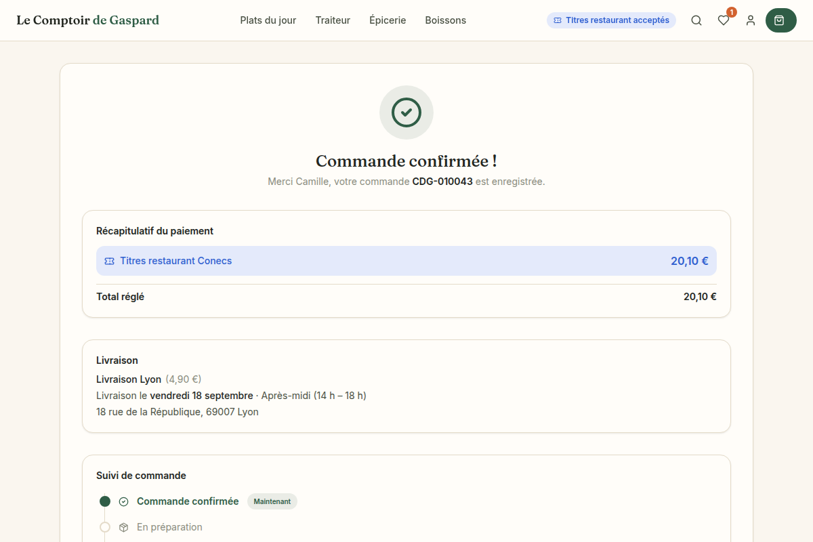Click the Total réglé 20,10 € value
The width and height of the screenshot is (813, 542).
point(700,297)
